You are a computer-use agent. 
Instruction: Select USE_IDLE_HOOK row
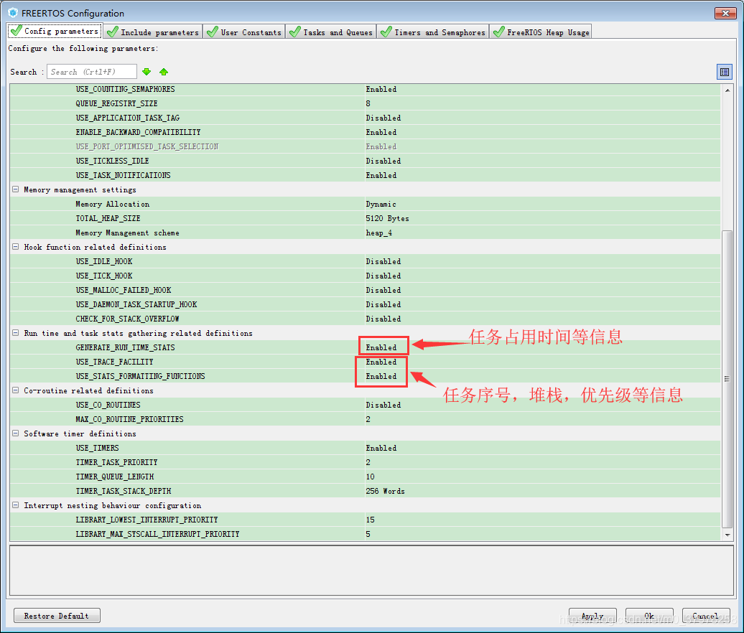tap(365, 261)
